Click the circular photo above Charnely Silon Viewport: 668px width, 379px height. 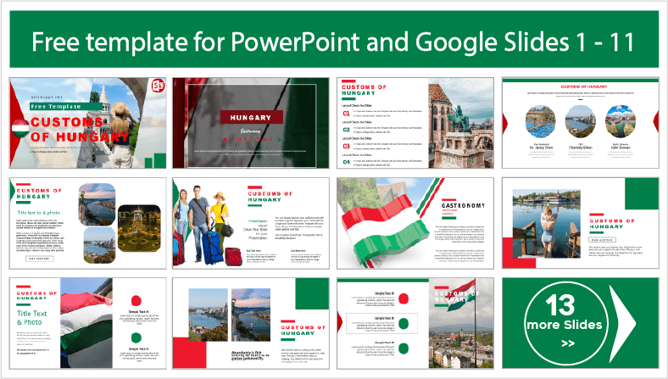click(x=580, y=121)
